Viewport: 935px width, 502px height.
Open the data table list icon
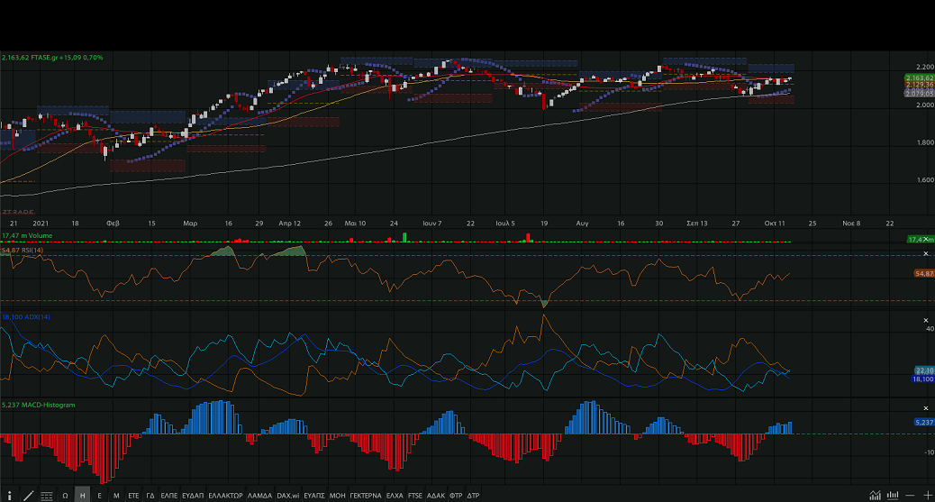tap(46, 496)
